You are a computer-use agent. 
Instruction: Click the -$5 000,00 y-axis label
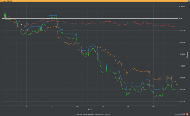tap(182, 78)
